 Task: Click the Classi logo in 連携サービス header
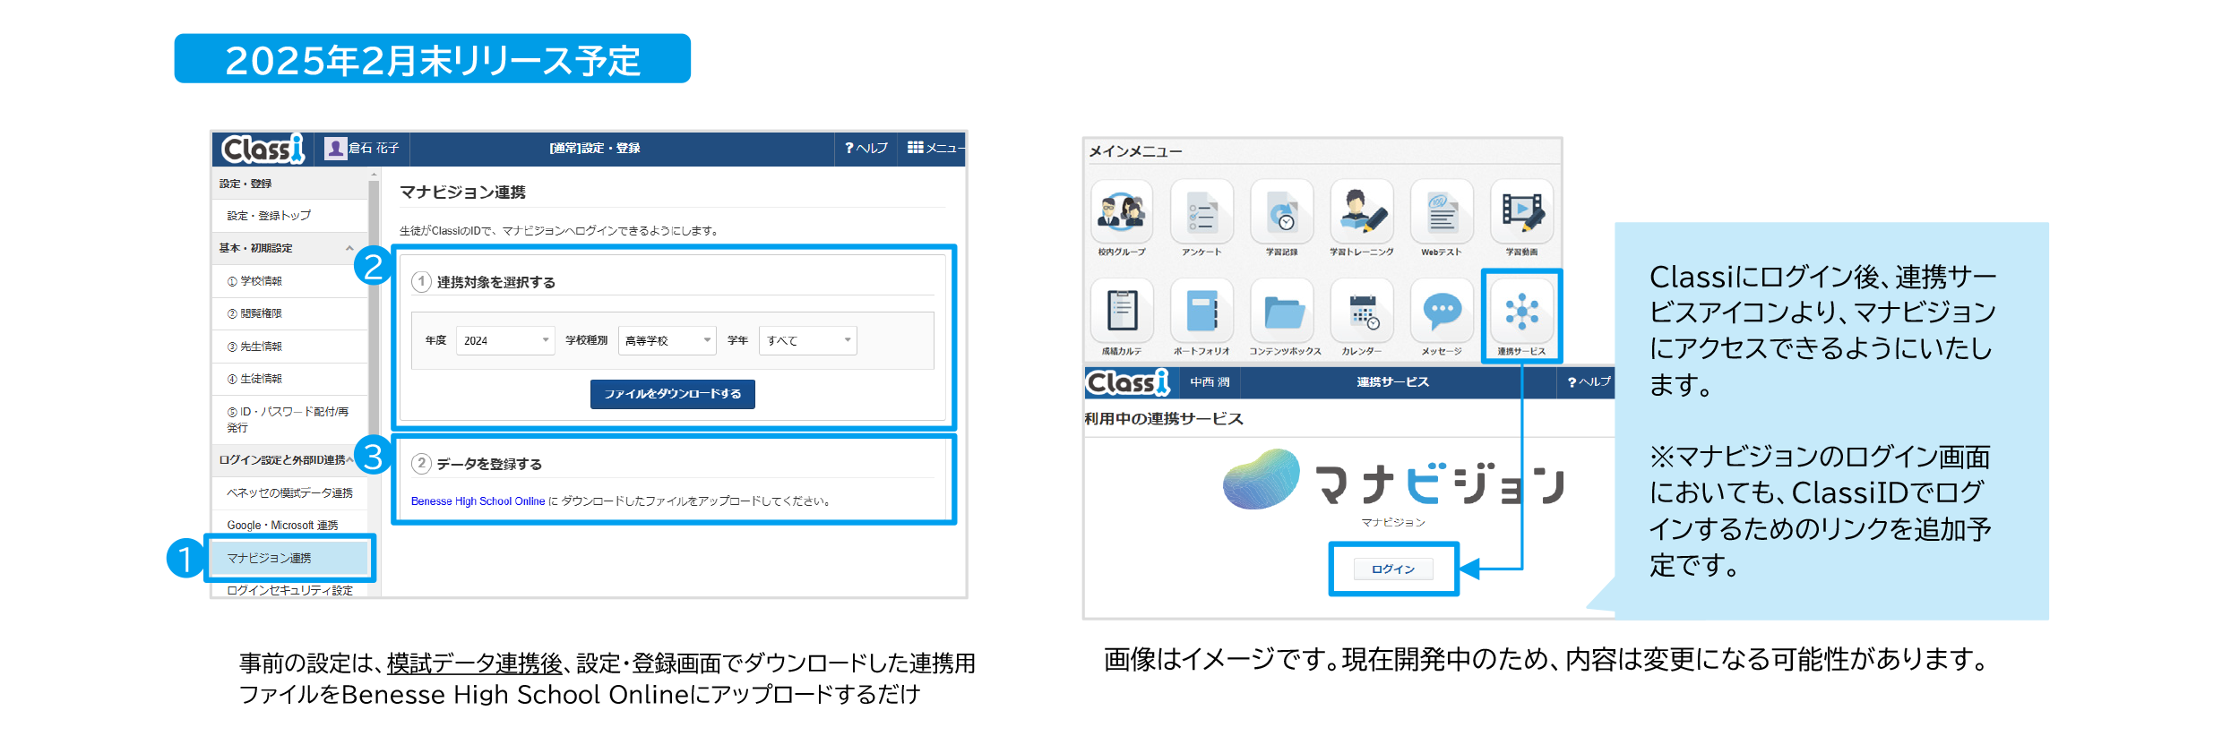1128,382
